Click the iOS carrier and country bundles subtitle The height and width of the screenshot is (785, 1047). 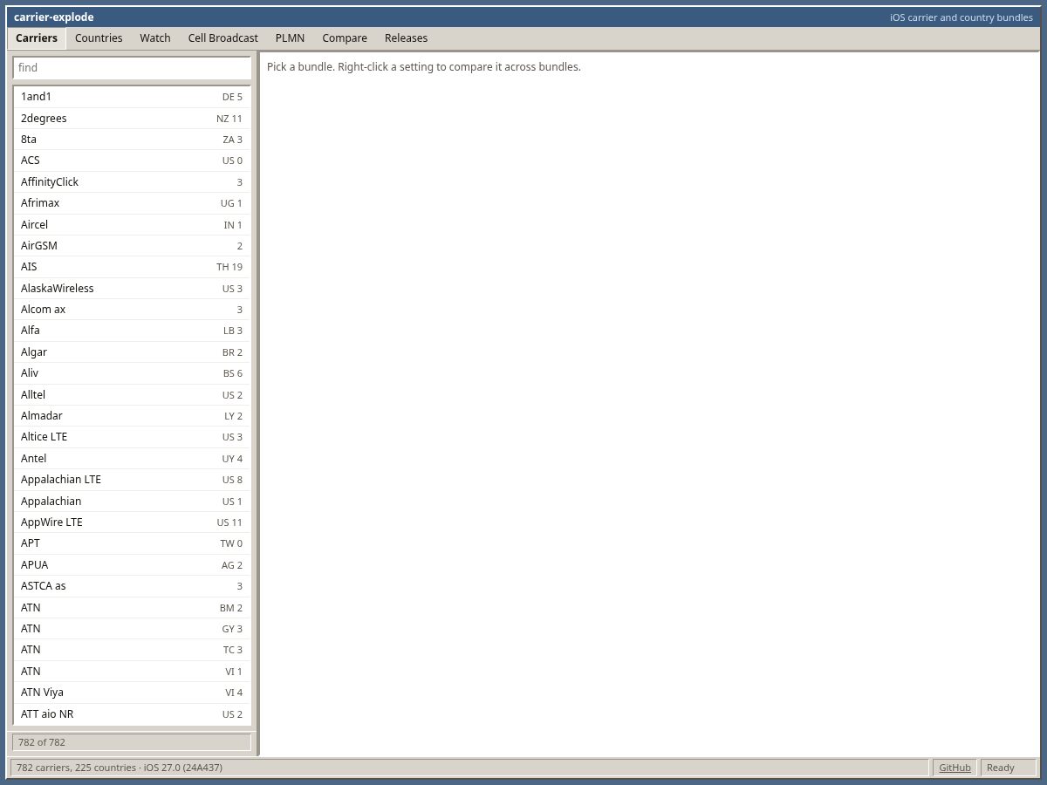(961, 17)
